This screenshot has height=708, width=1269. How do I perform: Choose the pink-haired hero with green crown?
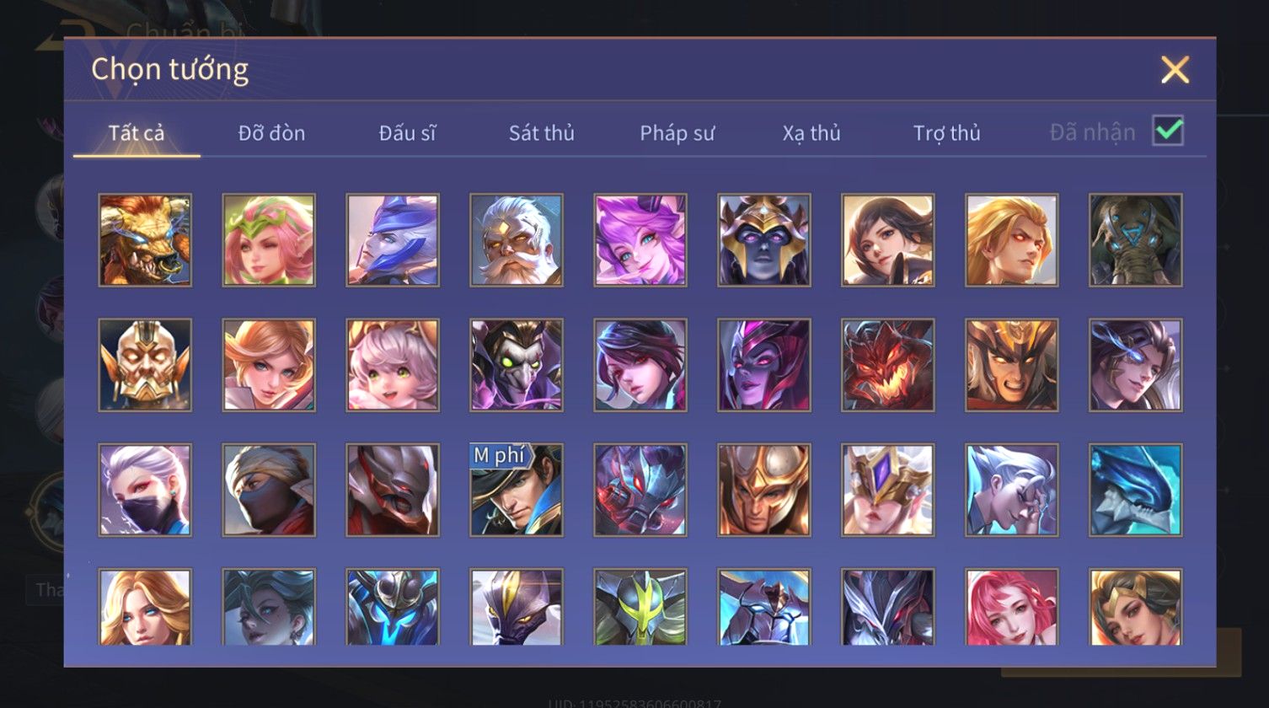tap(269, 240)
